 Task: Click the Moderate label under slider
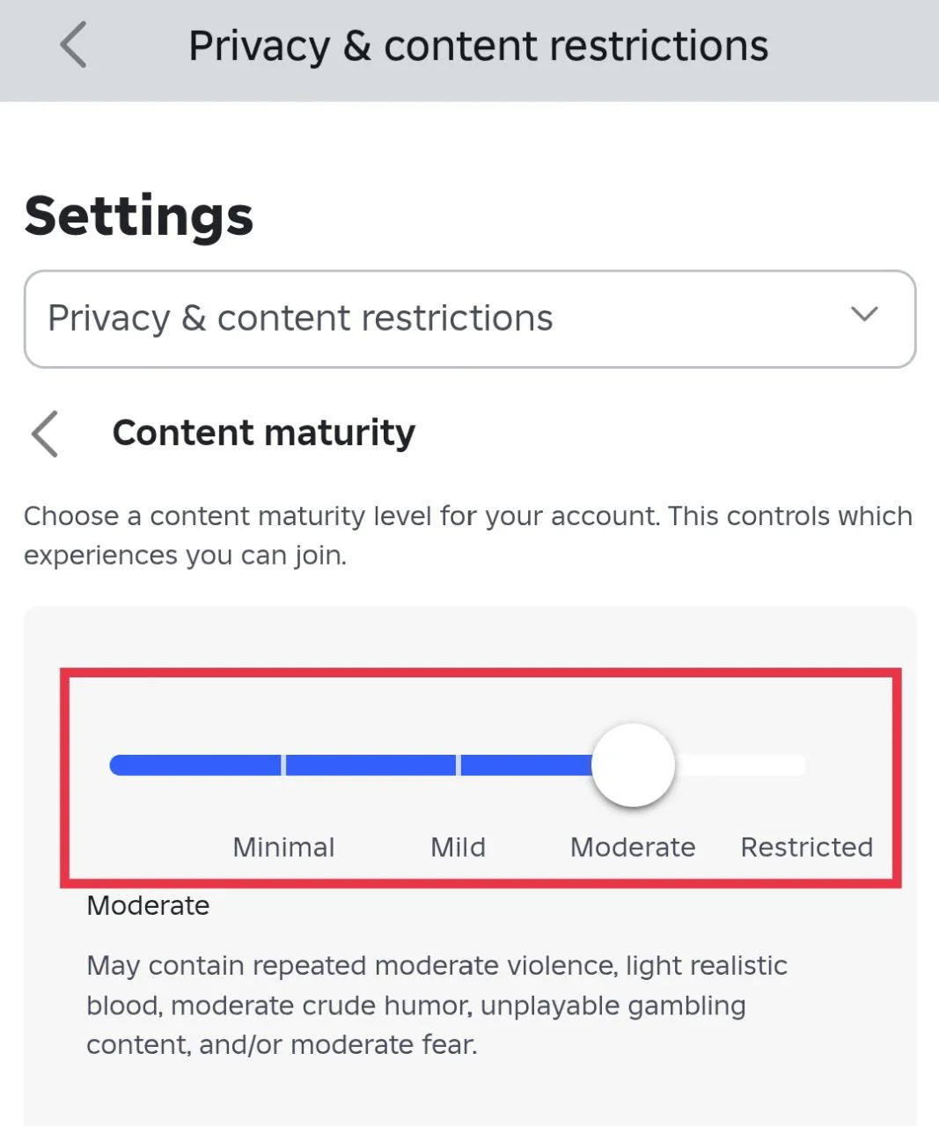(633, 847)
